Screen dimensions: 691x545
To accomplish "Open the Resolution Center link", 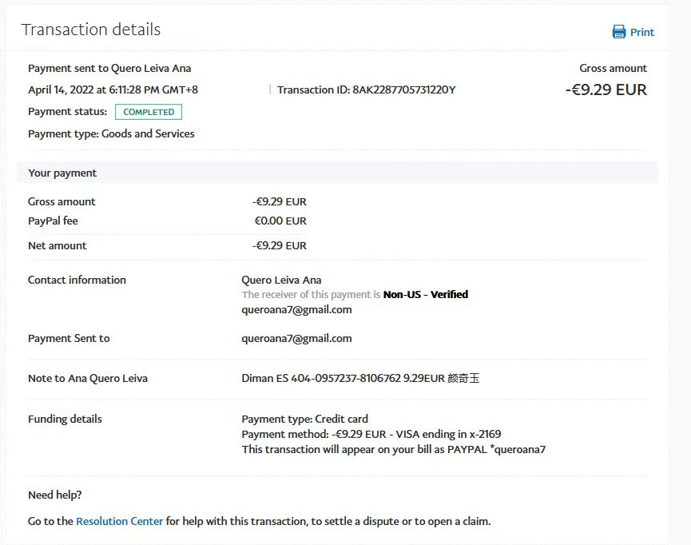I will point(119,521).
